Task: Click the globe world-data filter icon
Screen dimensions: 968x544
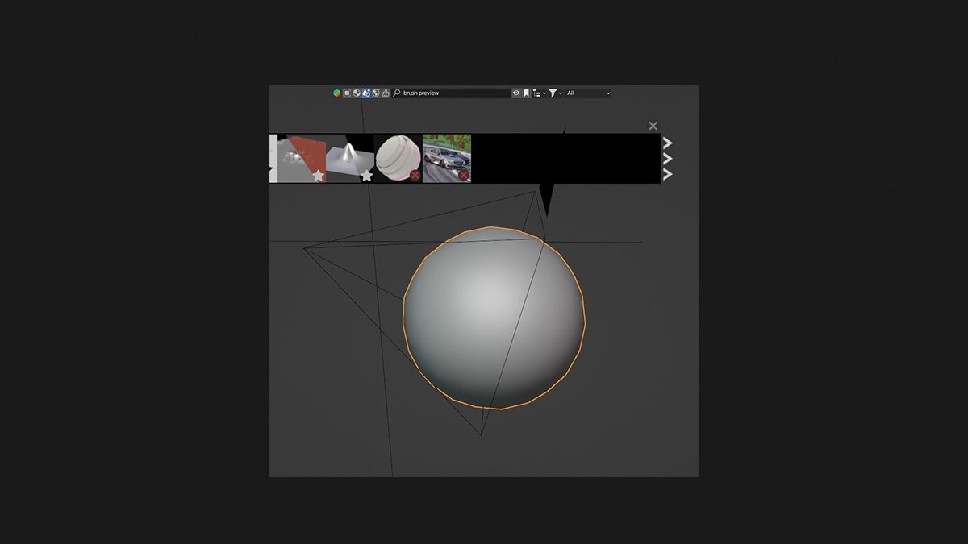Action: (375, 93)
